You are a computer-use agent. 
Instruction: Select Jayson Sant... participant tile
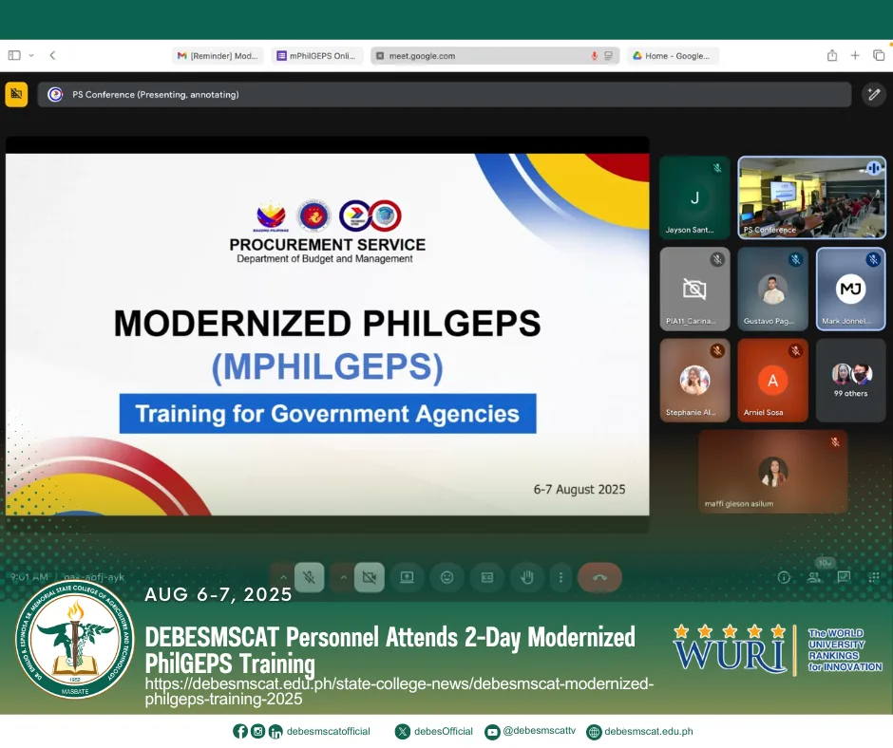694,197
